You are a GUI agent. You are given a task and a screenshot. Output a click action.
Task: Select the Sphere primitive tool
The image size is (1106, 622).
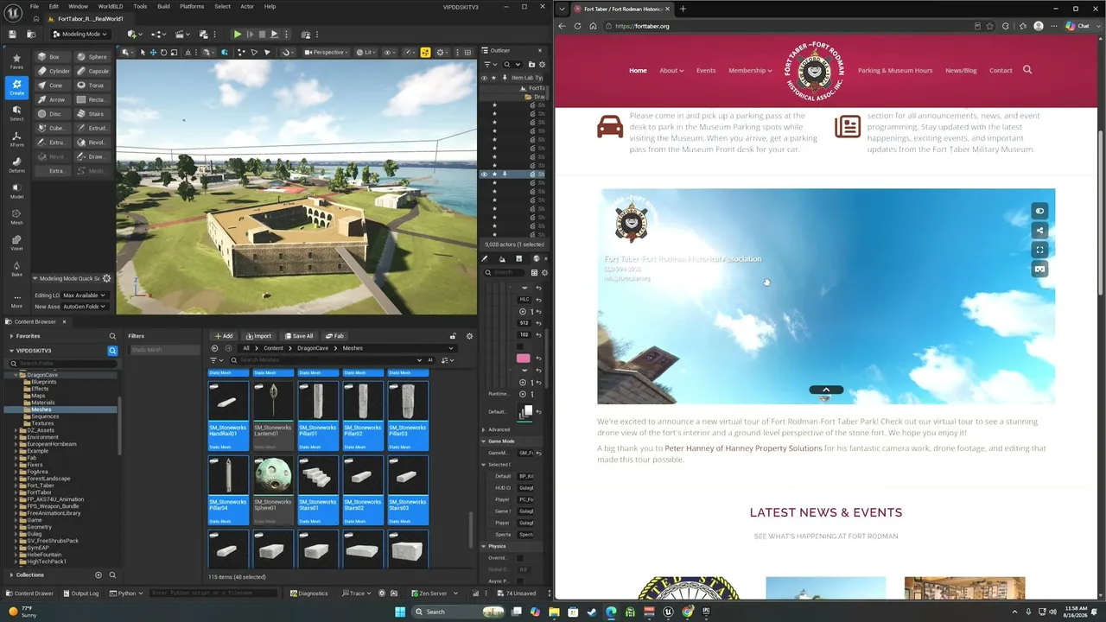point(92,57)
